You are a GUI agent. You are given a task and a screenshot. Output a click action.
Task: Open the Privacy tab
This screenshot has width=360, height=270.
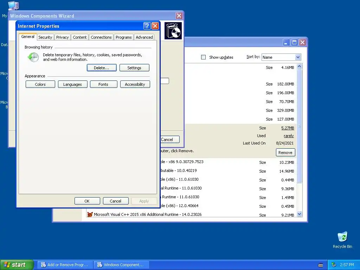pyautogui.click(x=63, y=37)
